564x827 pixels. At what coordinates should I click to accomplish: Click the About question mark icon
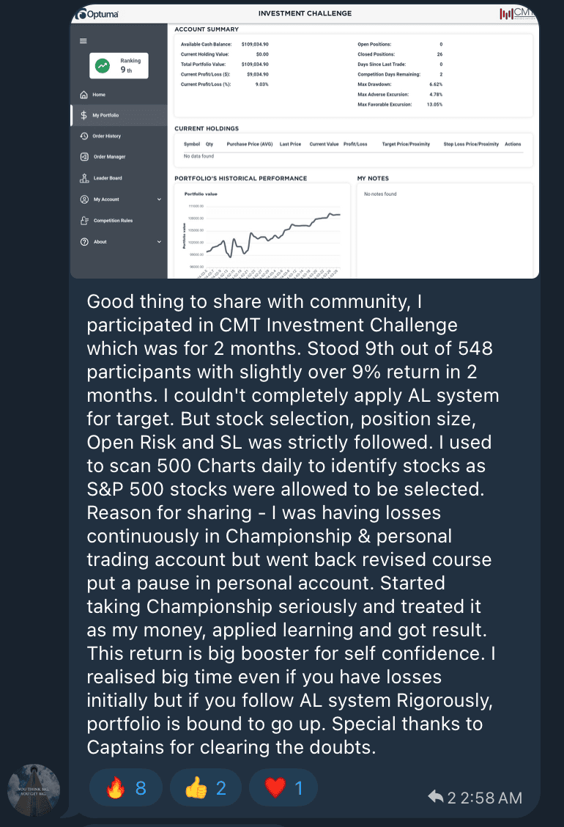pyautogui.click(x=84, y=242)
